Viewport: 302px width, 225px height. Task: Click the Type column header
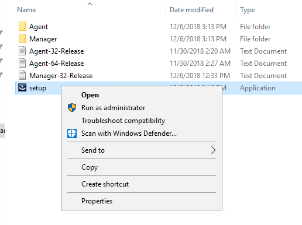coord(247,10)
